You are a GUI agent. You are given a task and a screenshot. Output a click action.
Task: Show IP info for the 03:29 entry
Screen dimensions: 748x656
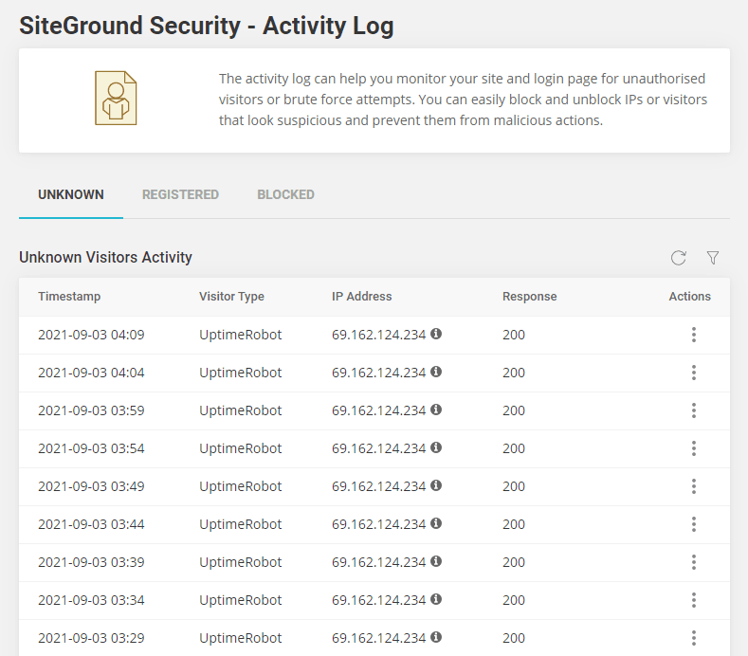point(436,637)
